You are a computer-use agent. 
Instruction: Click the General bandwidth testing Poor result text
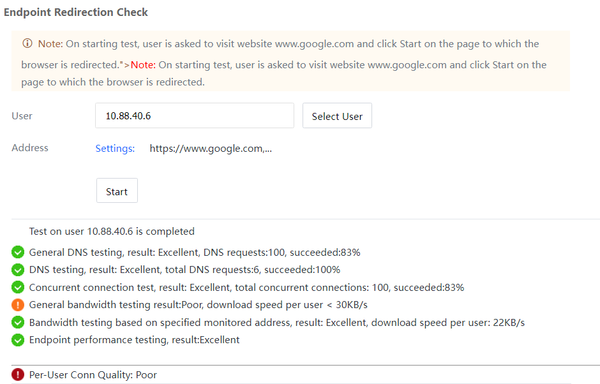click(198, 305)
